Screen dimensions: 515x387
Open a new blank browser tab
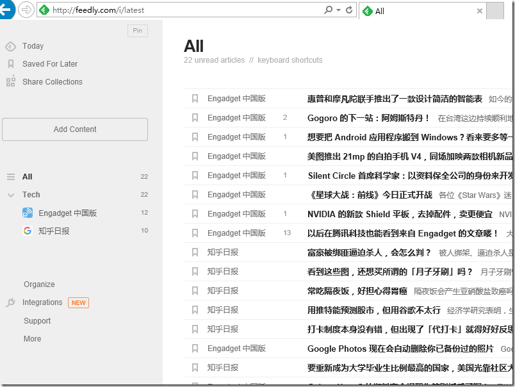(x=495, y=11)
